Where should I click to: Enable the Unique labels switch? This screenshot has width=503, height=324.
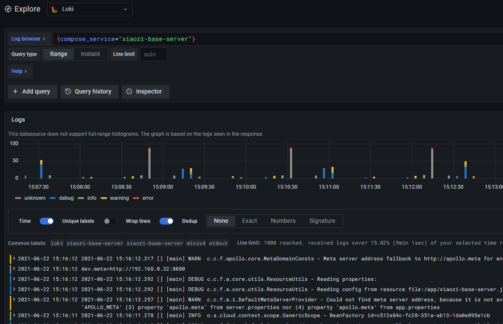coord(109,221)
